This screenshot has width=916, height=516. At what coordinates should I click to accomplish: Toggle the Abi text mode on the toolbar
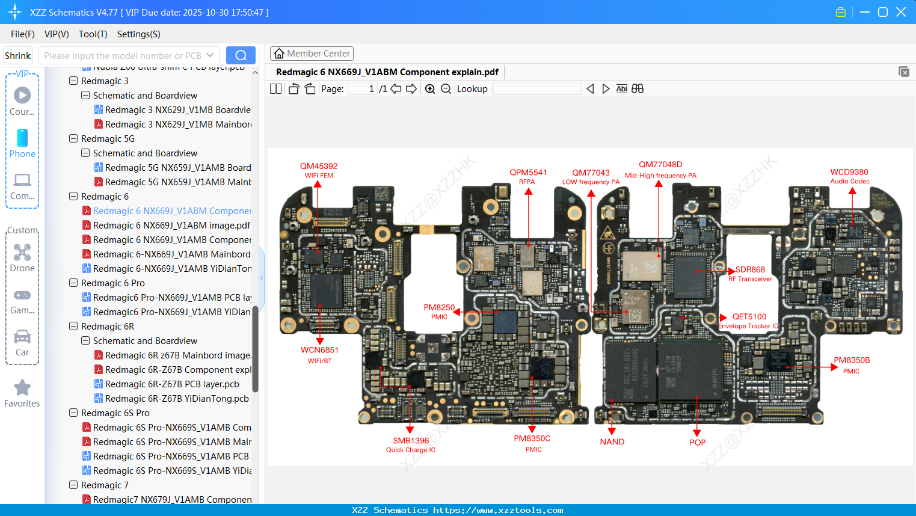(621, 88)
